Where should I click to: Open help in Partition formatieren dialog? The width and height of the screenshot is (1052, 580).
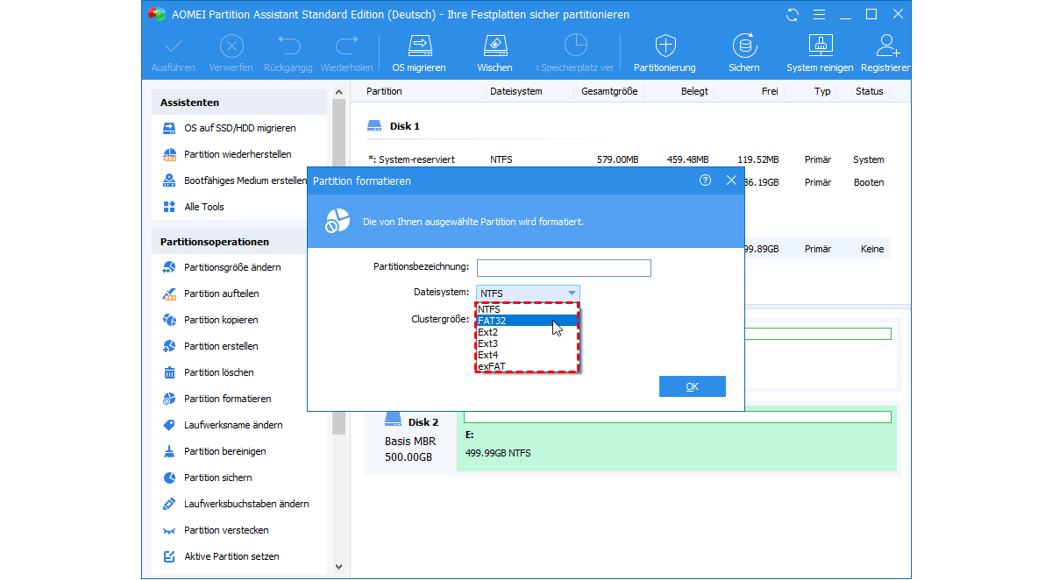(705, 180)
